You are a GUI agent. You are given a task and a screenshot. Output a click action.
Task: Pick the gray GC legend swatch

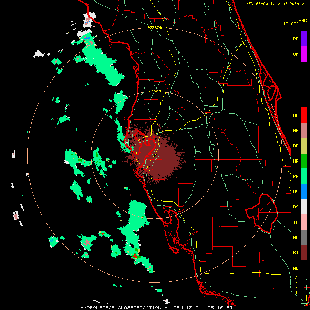point(304,237)
